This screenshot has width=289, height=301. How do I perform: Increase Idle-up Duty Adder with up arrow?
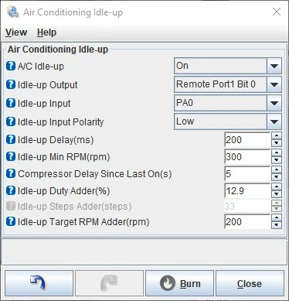click(277, 187)
